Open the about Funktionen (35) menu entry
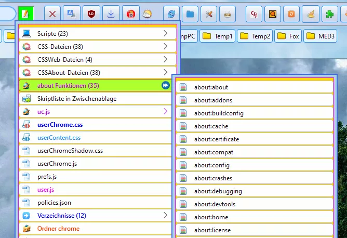The height and width of the screenshot is (238, 347). (96, 85)
